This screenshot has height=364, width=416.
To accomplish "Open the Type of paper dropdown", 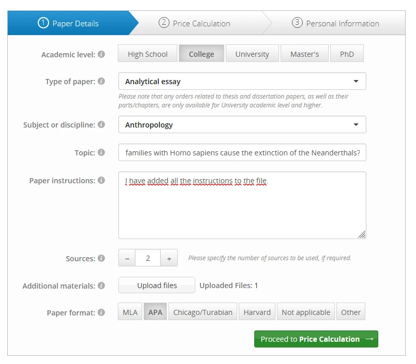I will pyautogui.click(x=242, y=82).
